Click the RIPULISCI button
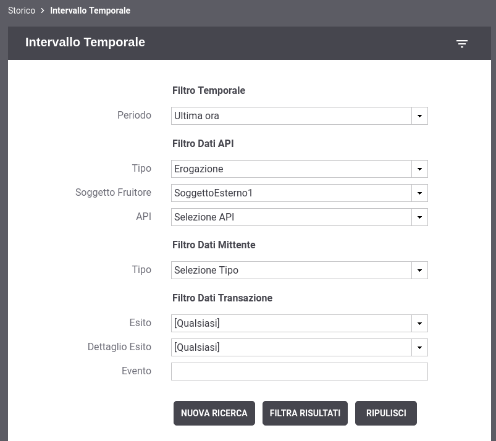This screenshot has width=496, height=441. coord(386,413)
